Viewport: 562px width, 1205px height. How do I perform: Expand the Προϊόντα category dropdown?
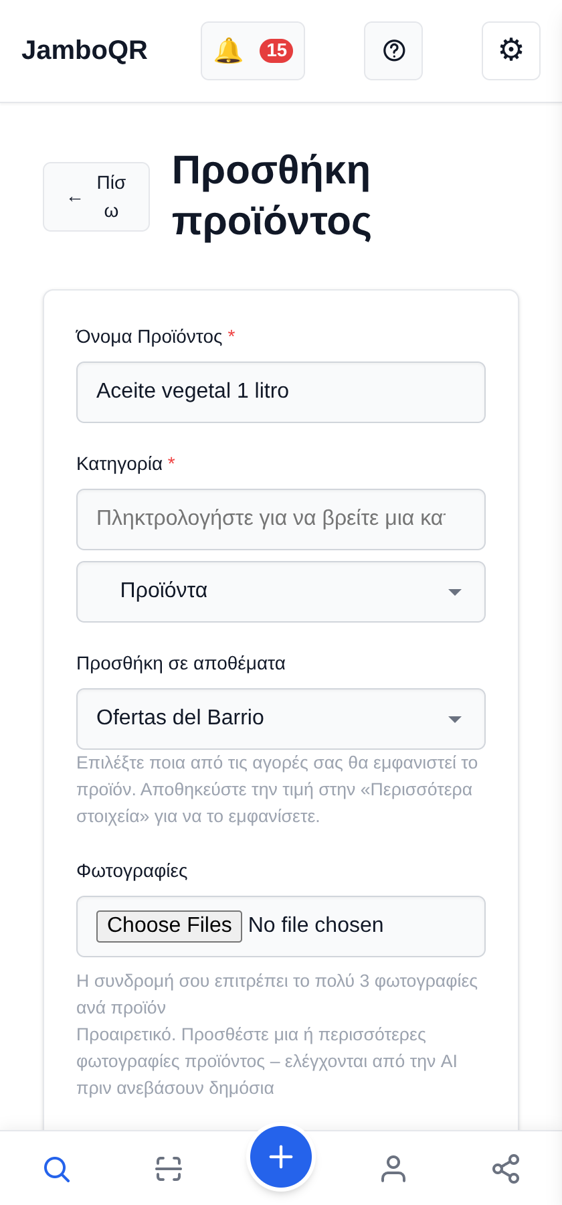[281, 592]
